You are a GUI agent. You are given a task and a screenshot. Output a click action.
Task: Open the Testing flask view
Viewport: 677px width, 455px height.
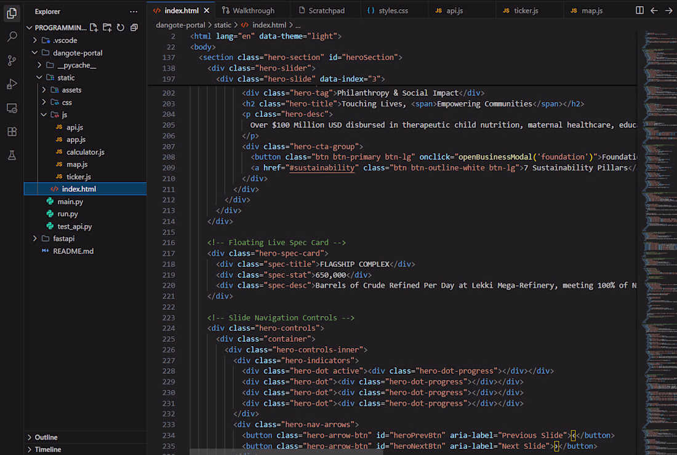coord(12,156)
